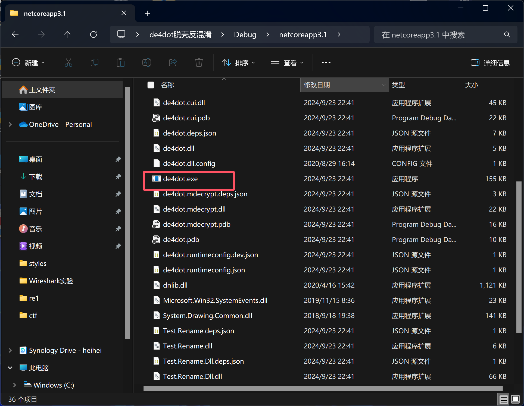Viewport: 524px width, 406px height.
Task: Open Gallery (图库) in sidebar
Action: (x=30, y=107)
